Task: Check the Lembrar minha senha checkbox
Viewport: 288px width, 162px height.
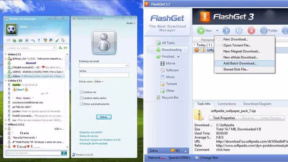Action: click(x=81, y=98)
